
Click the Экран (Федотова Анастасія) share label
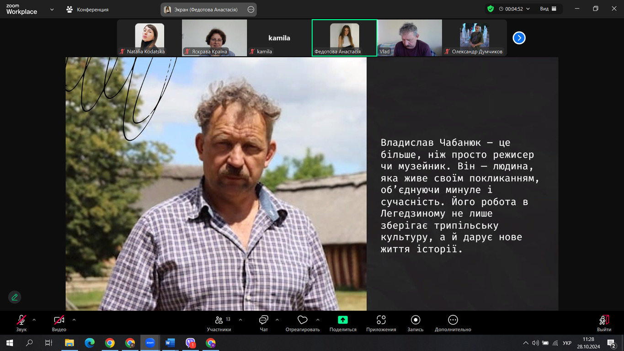pos(205,10)
